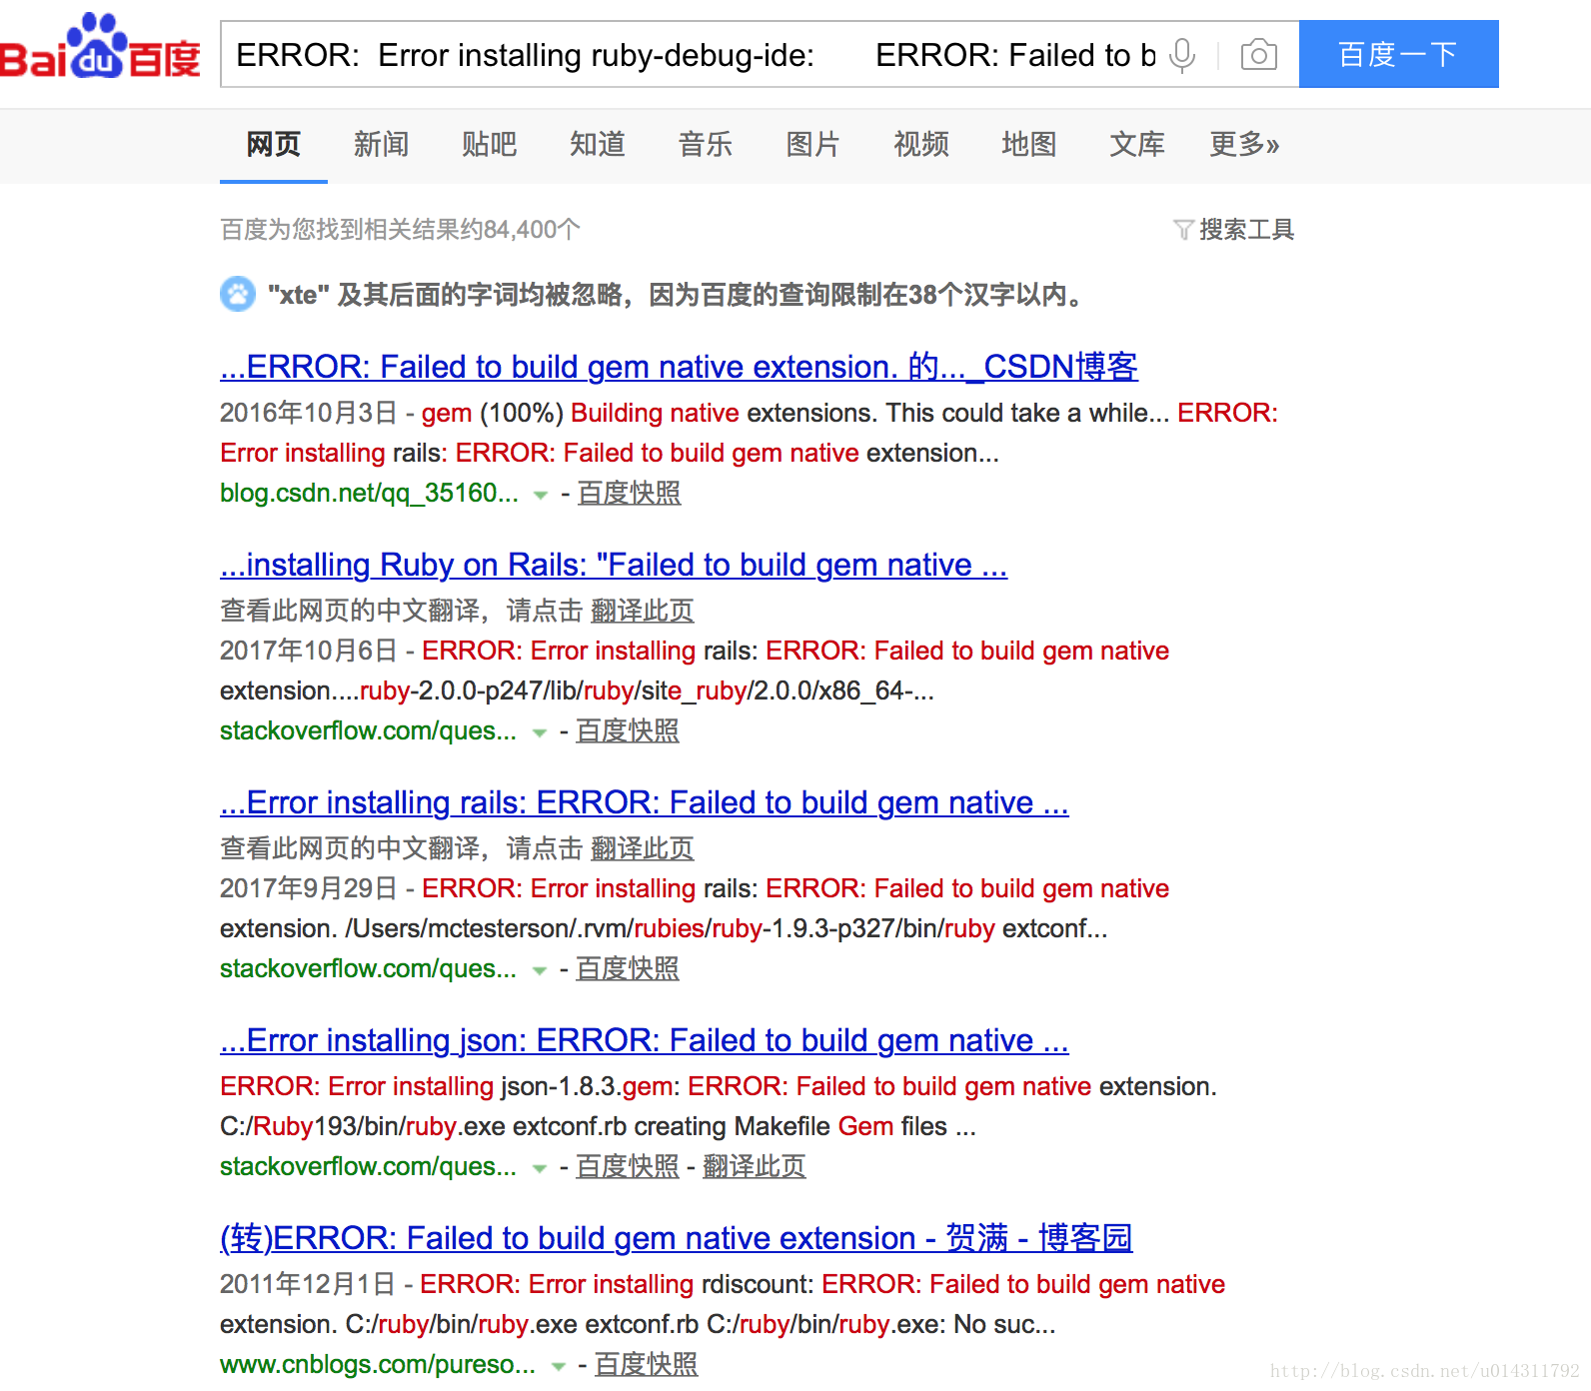Select the 网页 tab
Image resolution: width=1591 pixels, height=1391 pixels.
pyautogui.click(x=273, y=144)
